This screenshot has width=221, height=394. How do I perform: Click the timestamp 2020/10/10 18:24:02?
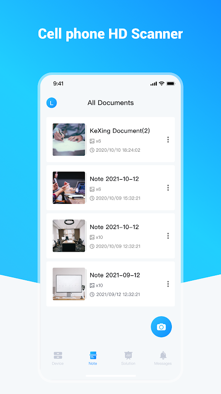click(x=118, y=150)
